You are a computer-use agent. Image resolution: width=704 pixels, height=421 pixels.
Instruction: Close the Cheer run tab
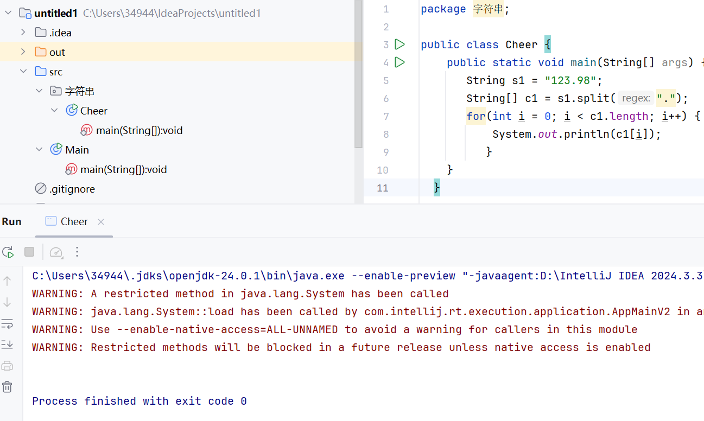tap(101, 221)
